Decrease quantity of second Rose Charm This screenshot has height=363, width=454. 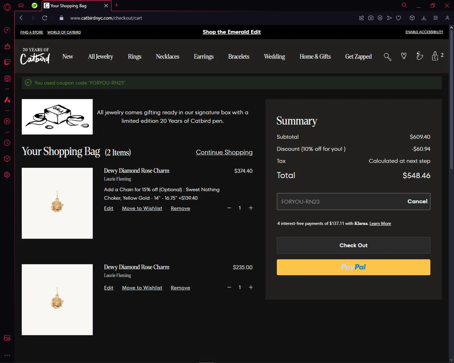pos(229,287)
